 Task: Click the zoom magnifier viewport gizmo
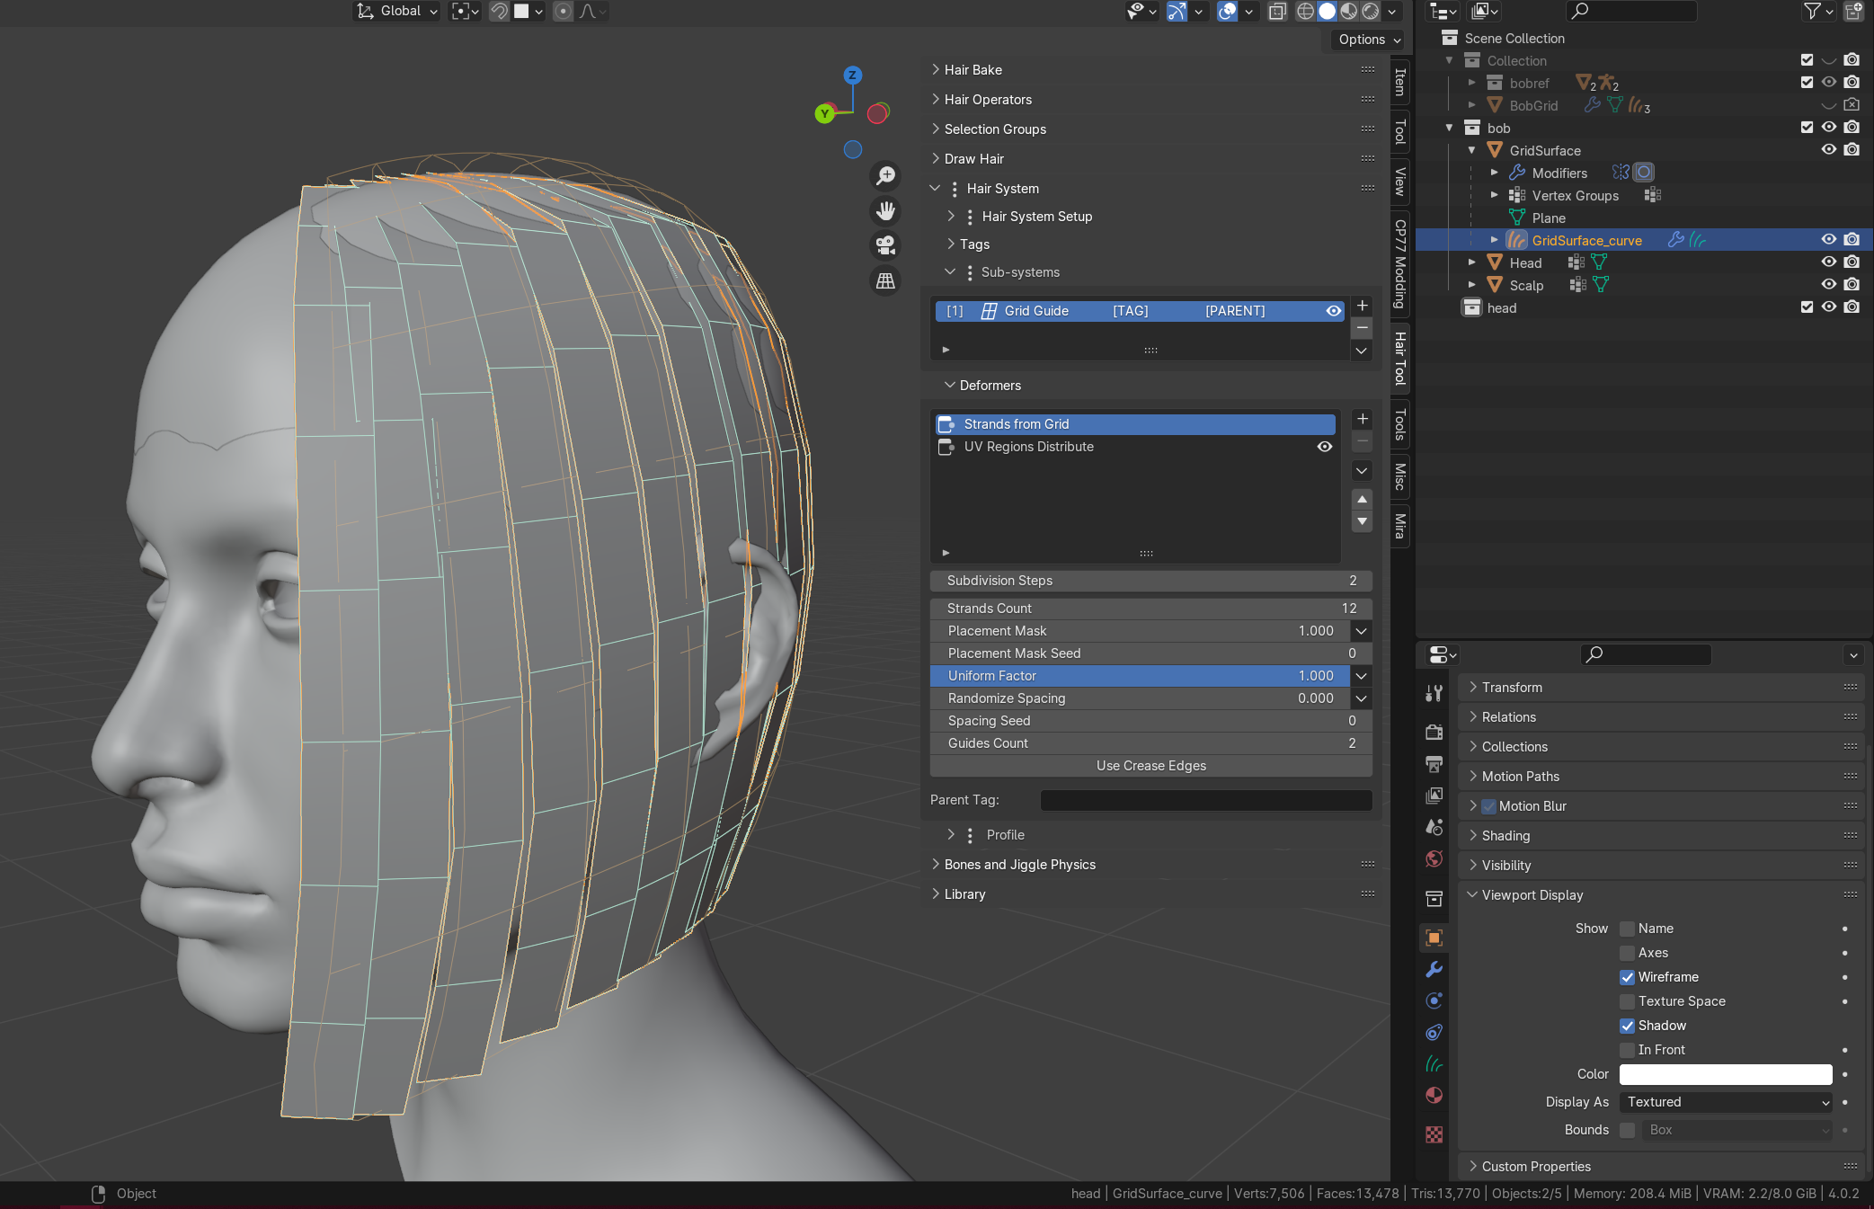pyautogui.click(x=885, y=175)
